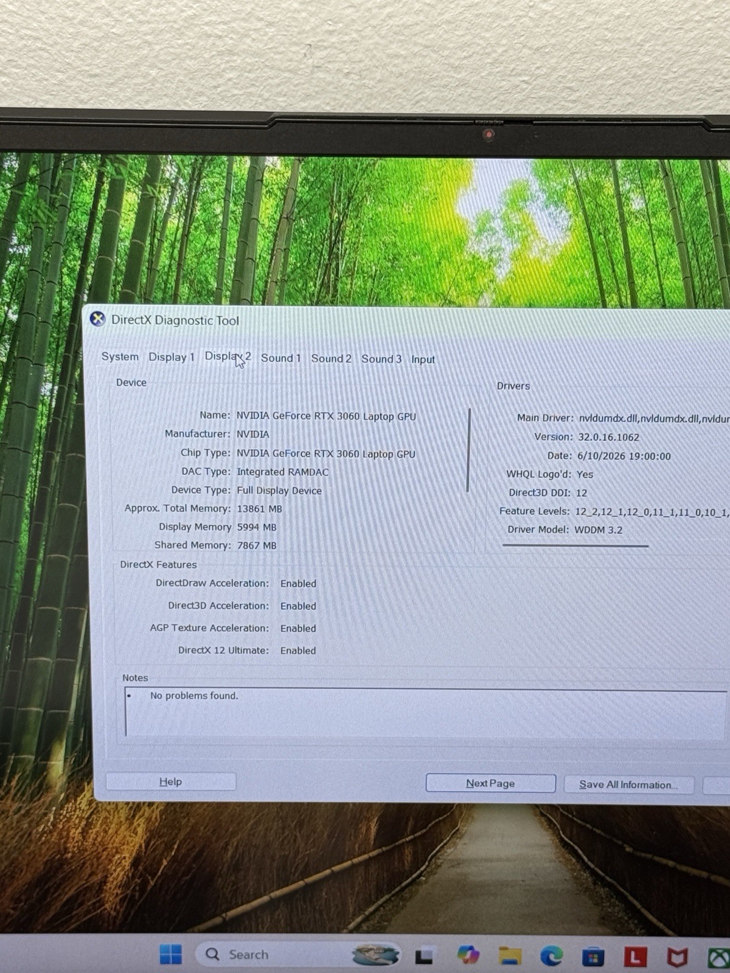The image size is (730, 973).
Task: Click DirectDraw Acceleration Enabled value
Action: [x=298, y=584]
